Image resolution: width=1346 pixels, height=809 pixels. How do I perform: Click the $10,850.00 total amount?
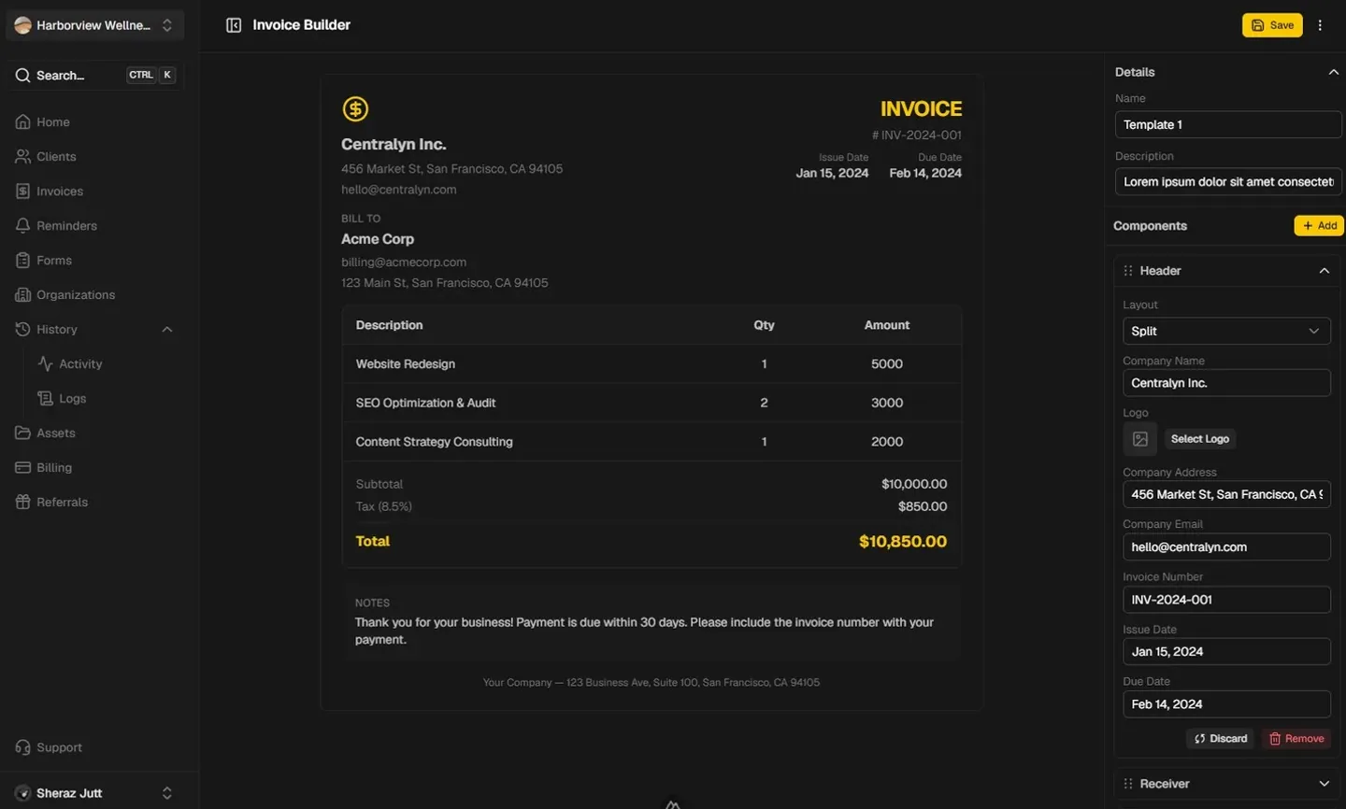903,542
